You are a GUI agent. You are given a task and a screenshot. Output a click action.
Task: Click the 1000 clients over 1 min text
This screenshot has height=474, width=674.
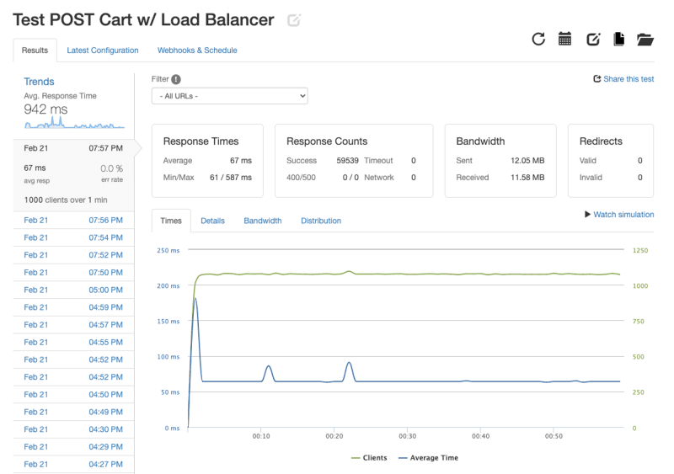(66, 200)
